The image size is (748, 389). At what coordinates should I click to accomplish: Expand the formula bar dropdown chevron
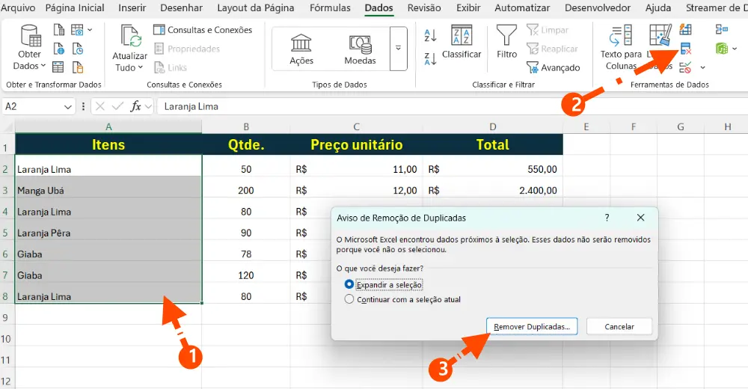(x=148, y=106)
